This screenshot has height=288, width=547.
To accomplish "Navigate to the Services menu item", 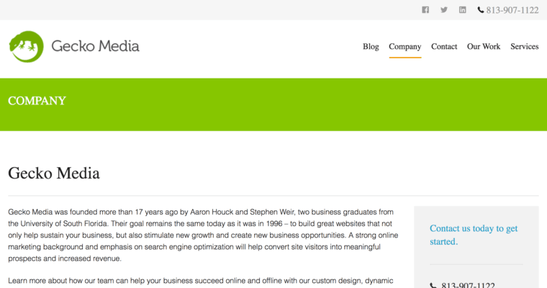I will click(524, 47).
